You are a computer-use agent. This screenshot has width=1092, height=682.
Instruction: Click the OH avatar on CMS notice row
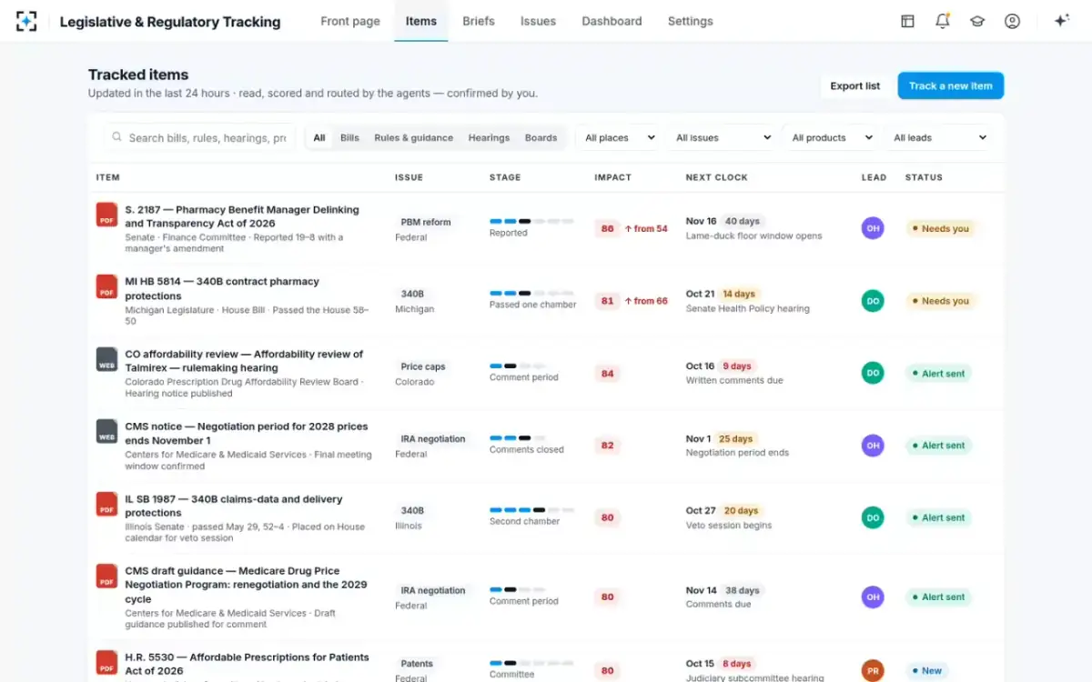pyautogui.click(x=873, y=446)
